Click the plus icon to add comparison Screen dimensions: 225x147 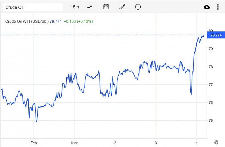(x=138, y=7)
